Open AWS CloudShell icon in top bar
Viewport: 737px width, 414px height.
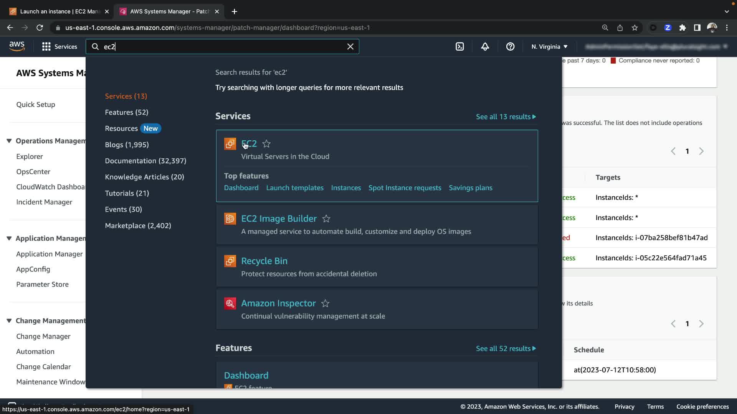[459, 46]
